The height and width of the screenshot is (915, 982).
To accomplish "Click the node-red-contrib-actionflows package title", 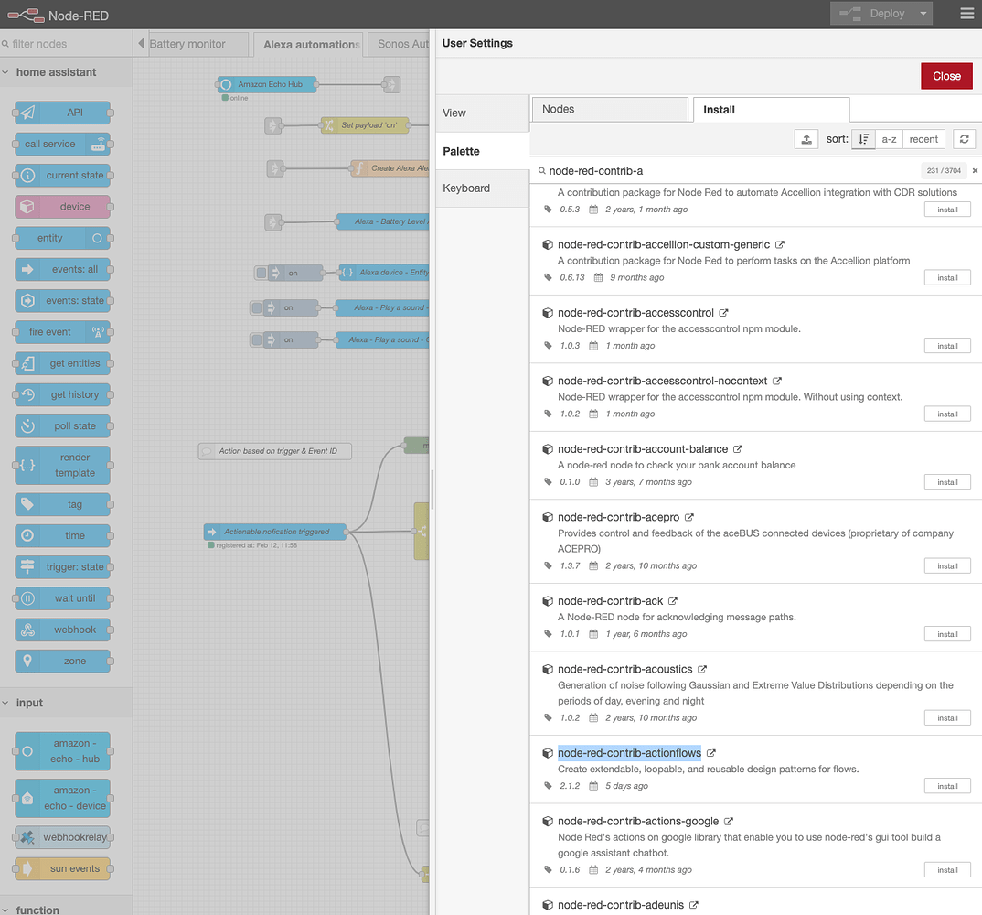I will [x=629, y=753].
